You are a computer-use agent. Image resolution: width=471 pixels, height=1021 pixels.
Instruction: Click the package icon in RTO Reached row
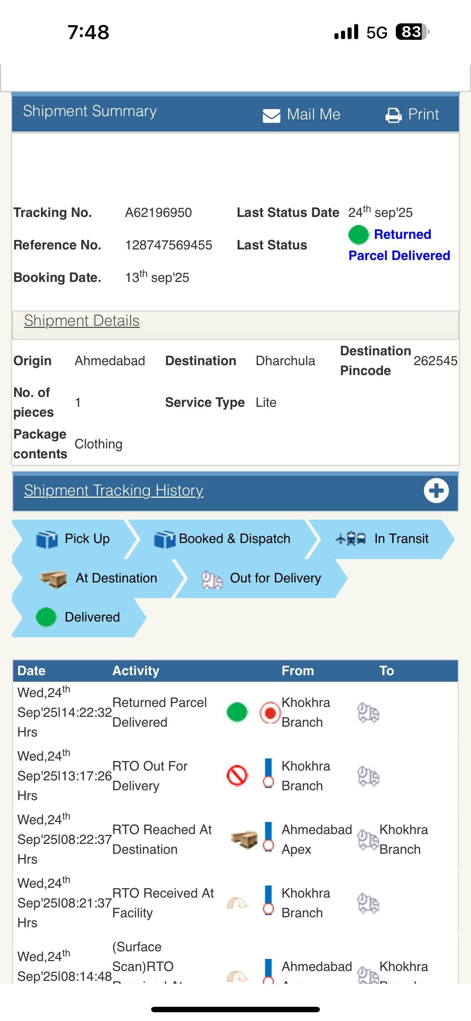click(x=244, y=839)
